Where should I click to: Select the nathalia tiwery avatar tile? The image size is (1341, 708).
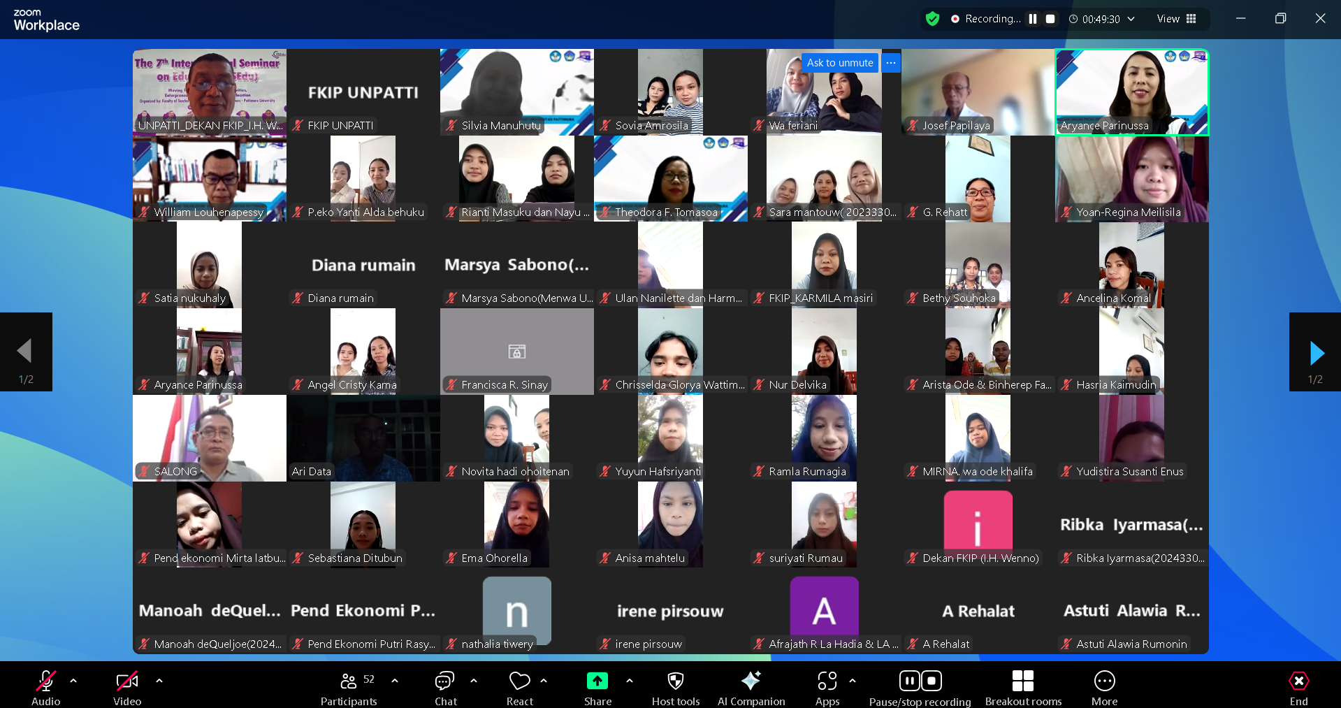[517, 611]
